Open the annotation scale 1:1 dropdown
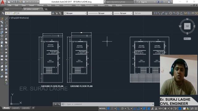The image size is (198, 111). 161,109
